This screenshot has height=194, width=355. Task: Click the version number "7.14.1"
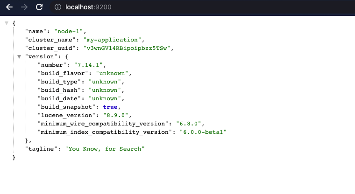pos(88,65)
